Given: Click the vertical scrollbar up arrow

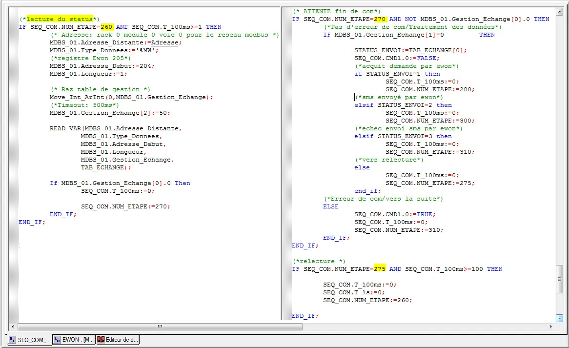Looking at the screenshot, I should coord(560,12).
